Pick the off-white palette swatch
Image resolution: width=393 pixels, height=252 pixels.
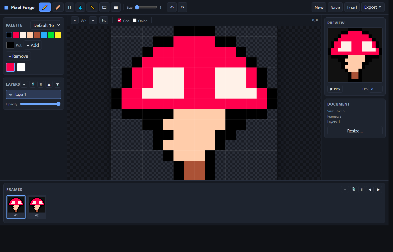23,35
